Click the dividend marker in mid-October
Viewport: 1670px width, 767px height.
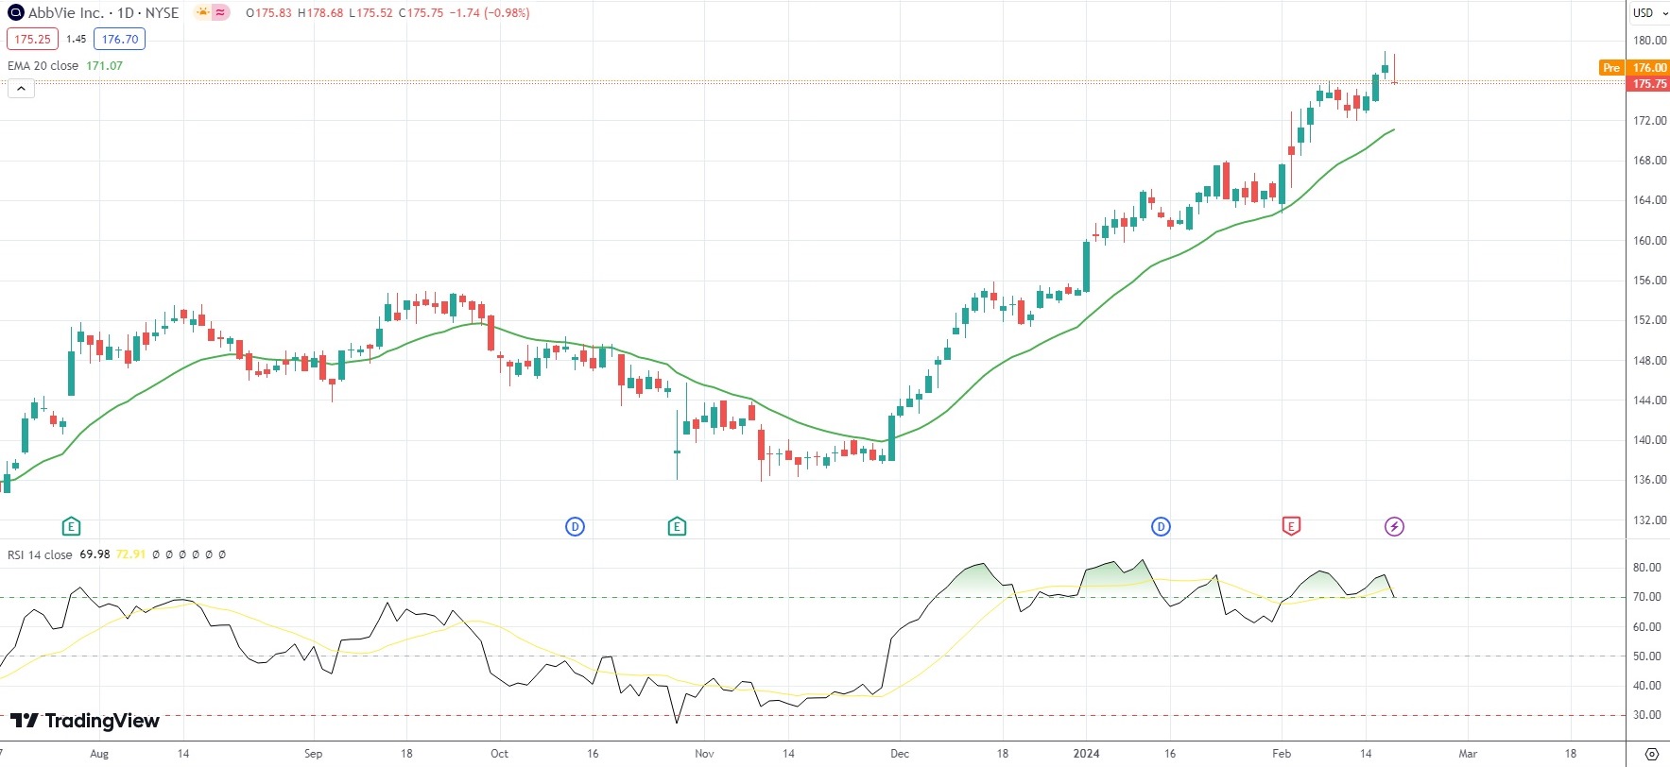[575, 526]
